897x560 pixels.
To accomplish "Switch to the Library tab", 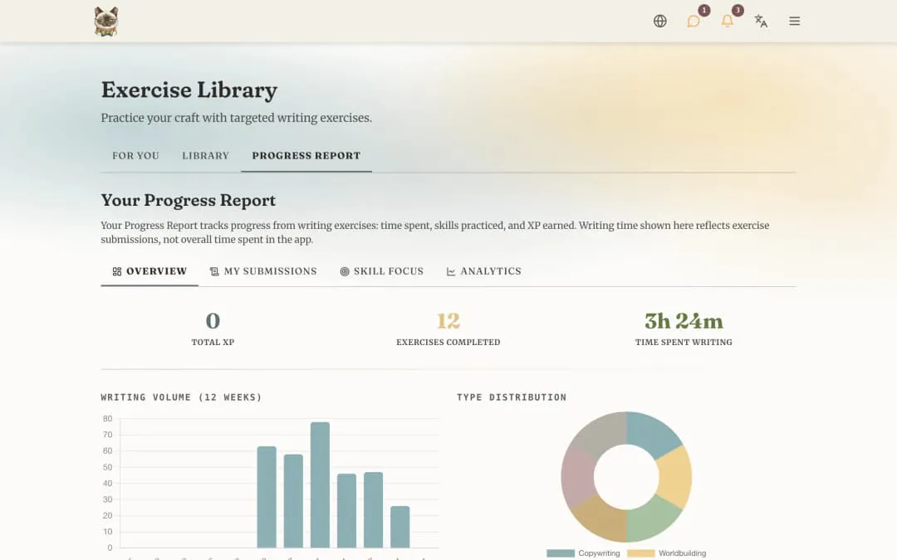I will pos(205,155).
